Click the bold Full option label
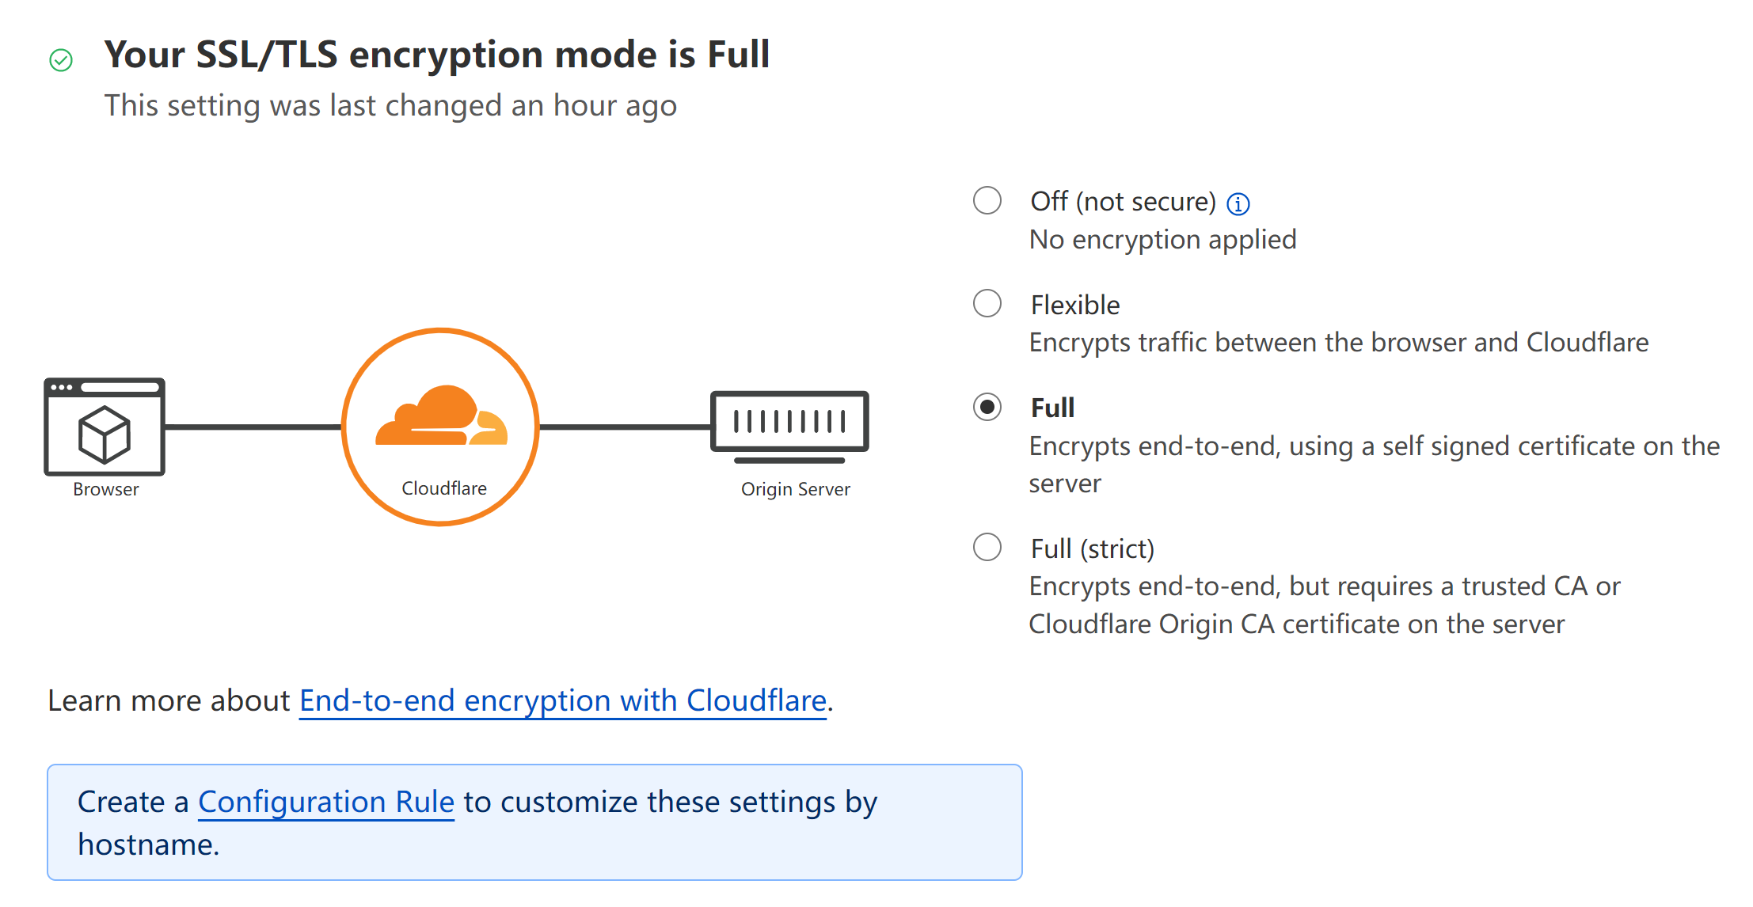The height and width of the screenshot is (907, 1753). (1052, 408)
